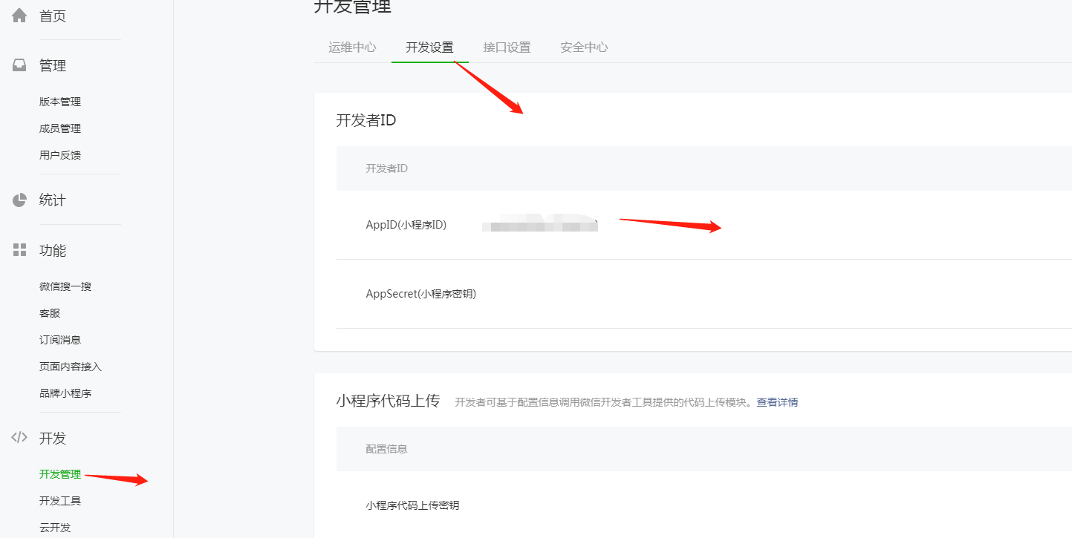
Task: Open the 查看详情 link
Action: click(x=777, y=402)
